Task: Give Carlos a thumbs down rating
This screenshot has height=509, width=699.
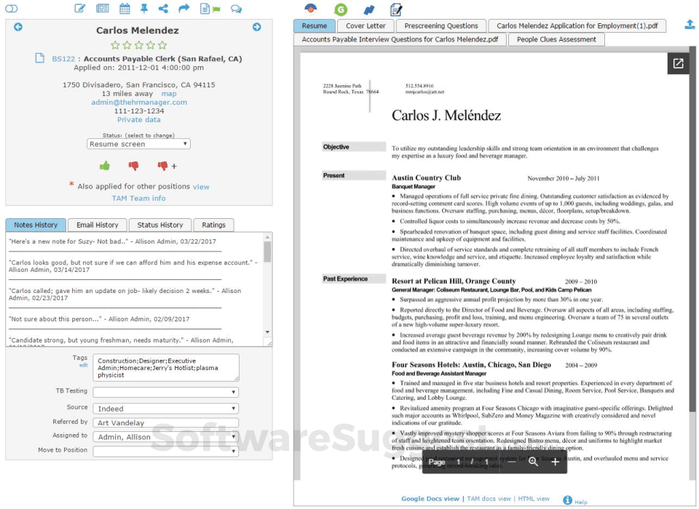Action: pos(133,166)
